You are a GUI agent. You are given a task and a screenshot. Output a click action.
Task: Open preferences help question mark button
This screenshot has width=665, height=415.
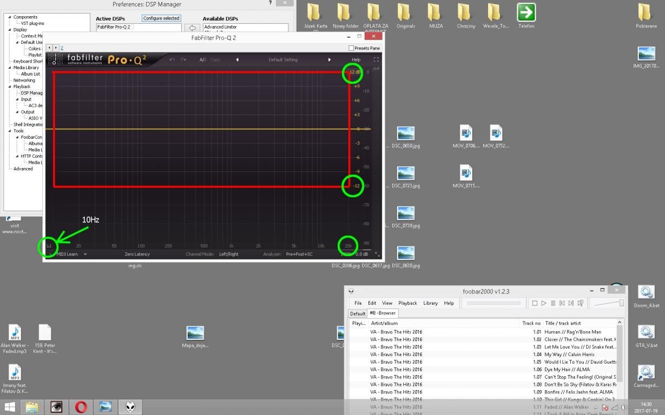[270, 3]
